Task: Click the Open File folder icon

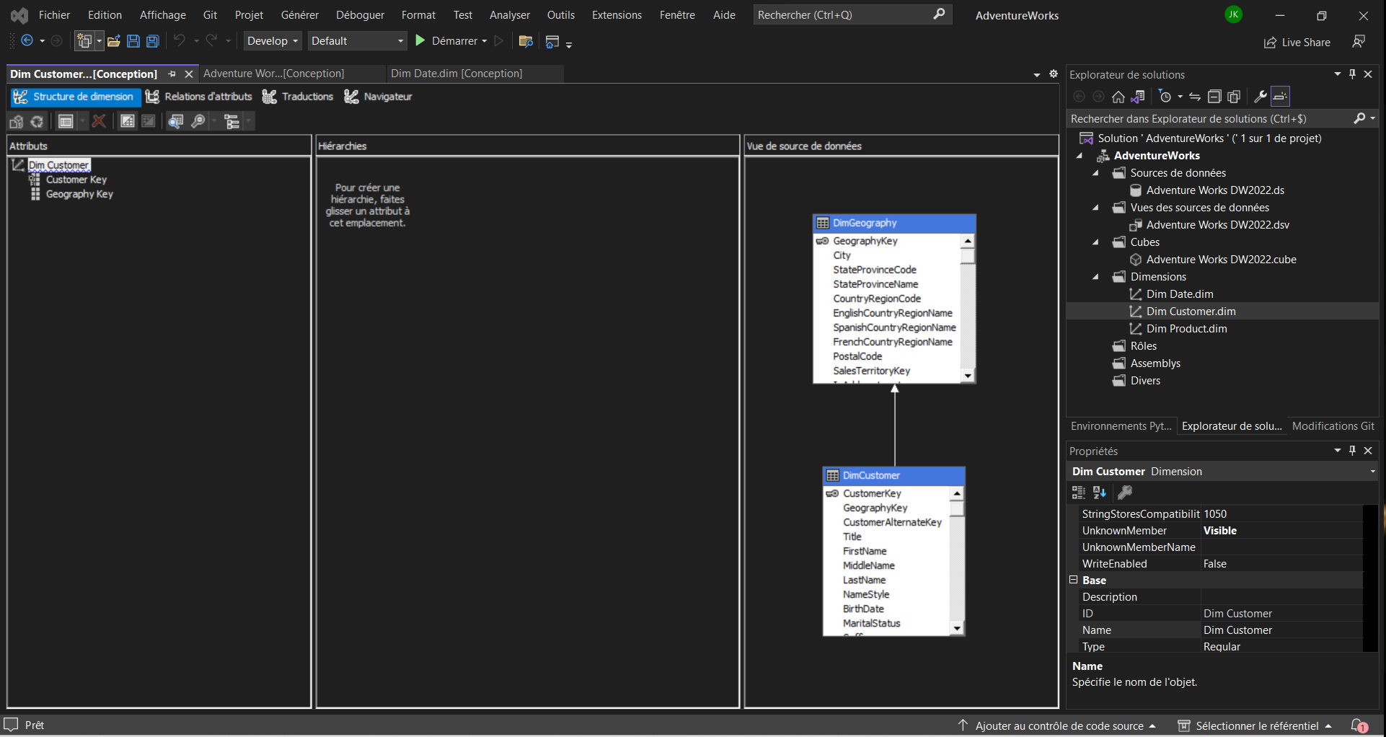Action: (114, 41)
